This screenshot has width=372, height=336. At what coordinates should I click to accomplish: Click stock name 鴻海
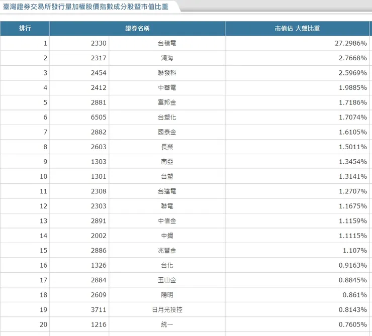click(167, 58)
